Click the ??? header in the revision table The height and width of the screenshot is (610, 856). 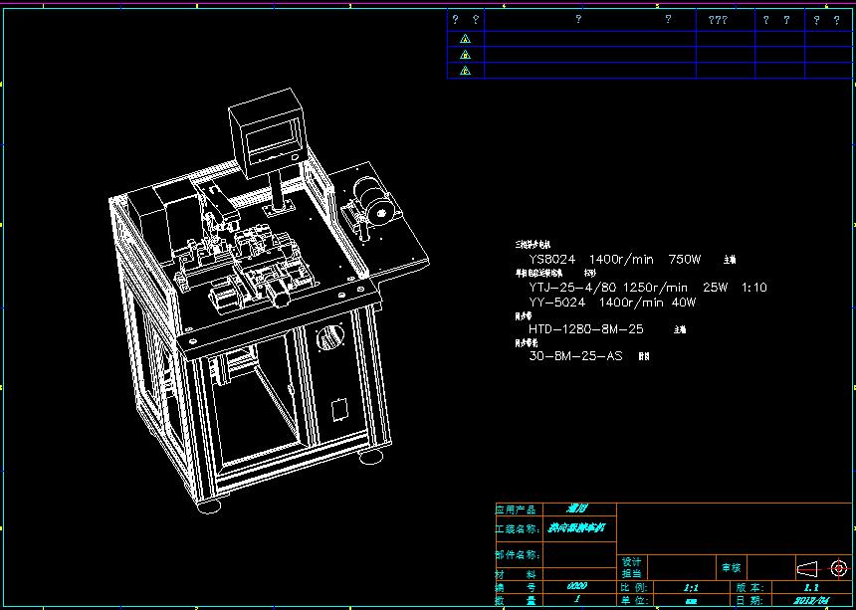point(718,20)
